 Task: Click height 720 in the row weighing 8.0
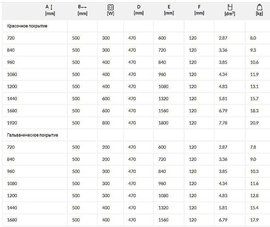coord(11,38)
